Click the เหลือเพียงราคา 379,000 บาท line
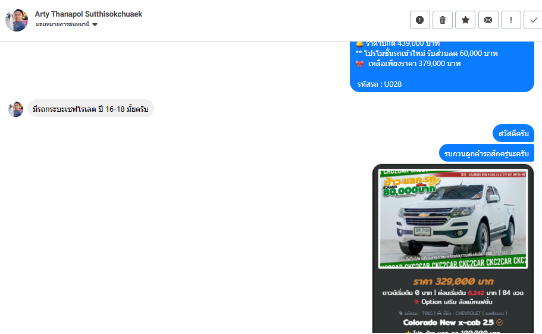Image resolution: width=542 pixels, height=334 pixels. (x=408, y=64)
